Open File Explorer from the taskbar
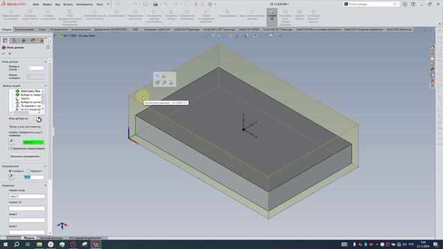 39,244
